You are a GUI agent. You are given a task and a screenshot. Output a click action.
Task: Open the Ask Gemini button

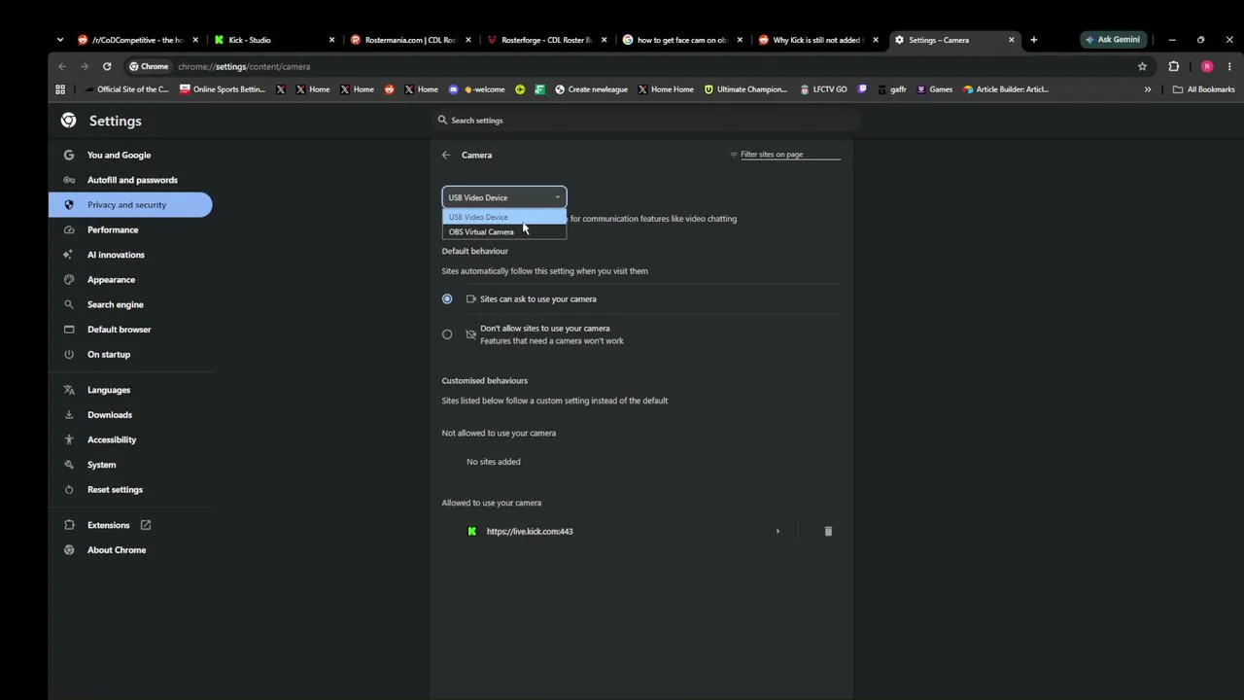coord(1113,40)
